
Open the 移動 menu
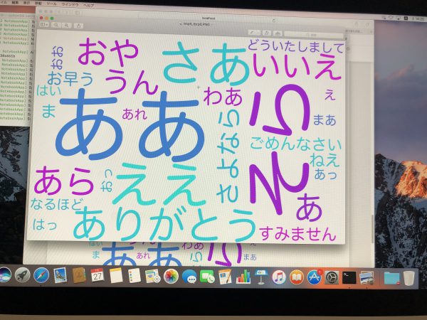38,4
